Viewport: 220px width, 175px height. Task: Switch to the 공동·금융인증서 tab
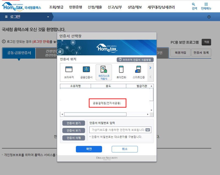click(19, 53)
